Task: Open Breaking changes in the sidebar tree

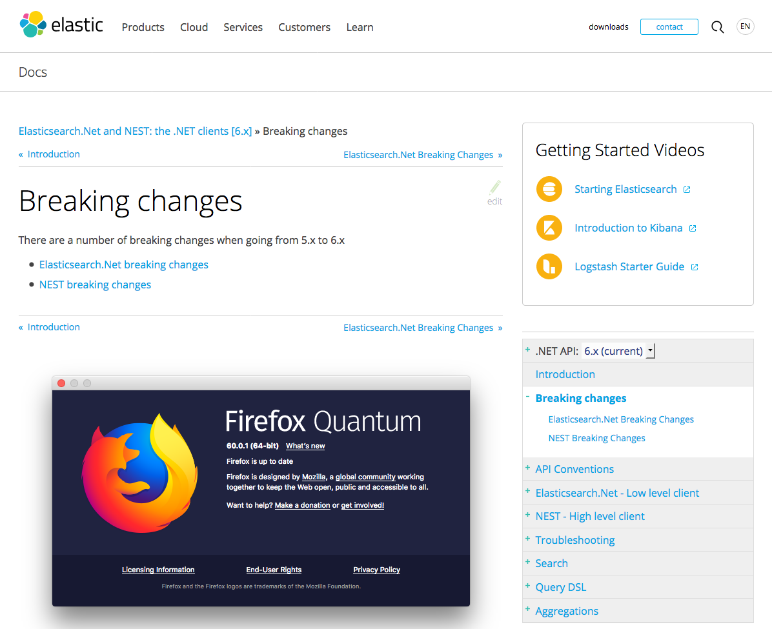Action: (581, 398)
